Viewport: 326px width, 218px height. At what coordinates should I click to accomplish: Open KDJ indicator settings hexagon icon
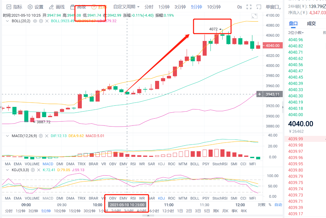(x=33, y=170)
